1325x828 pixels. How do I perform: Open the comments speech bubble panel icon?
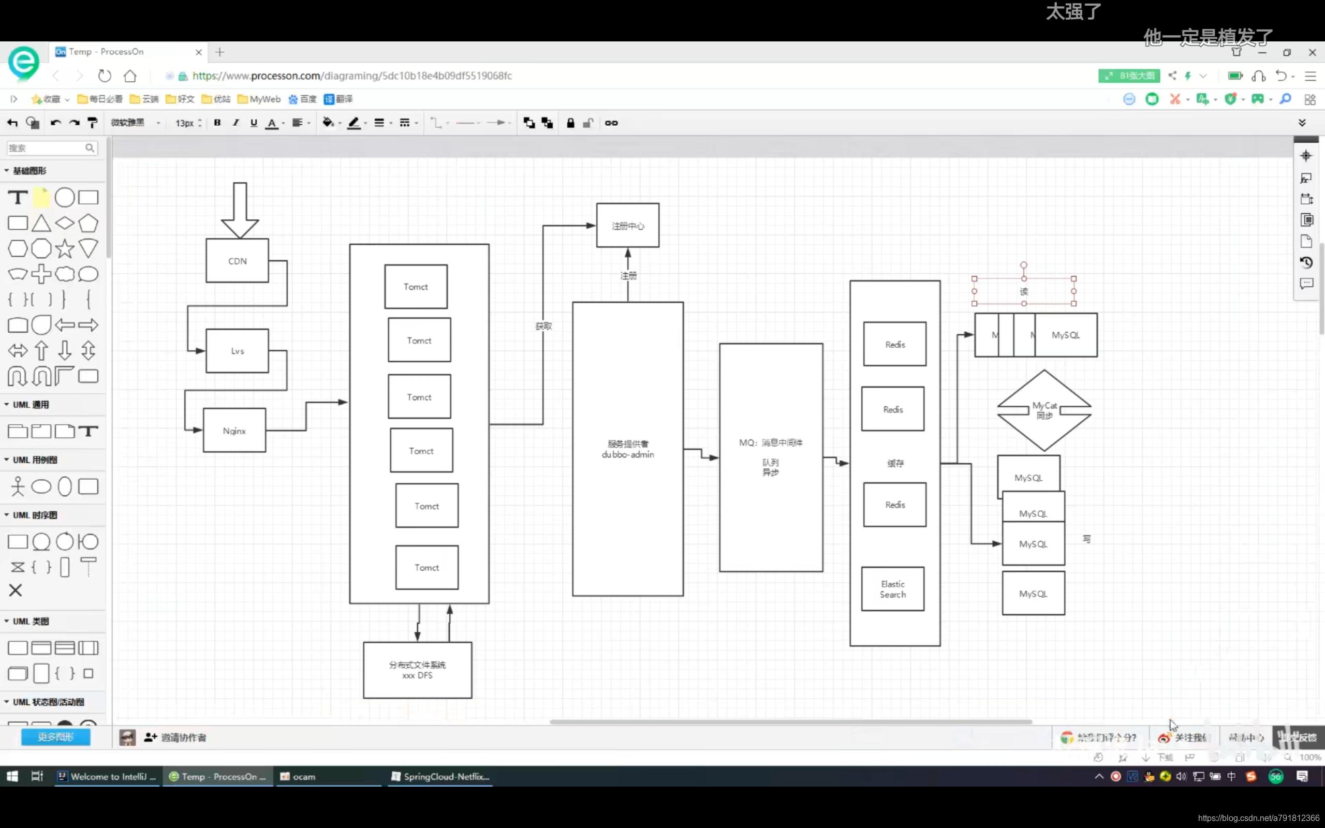click(1306, 284)
